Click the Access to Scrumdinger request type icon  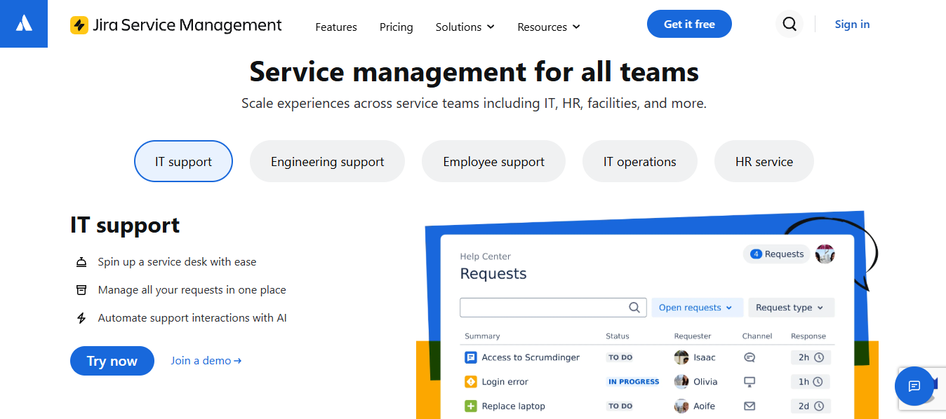coord(471,357)
